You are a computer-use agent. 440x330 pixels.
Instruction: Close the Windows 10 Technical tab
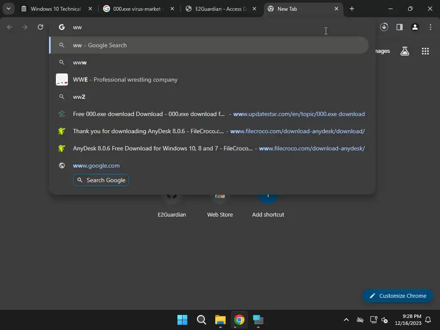(90, 9)
